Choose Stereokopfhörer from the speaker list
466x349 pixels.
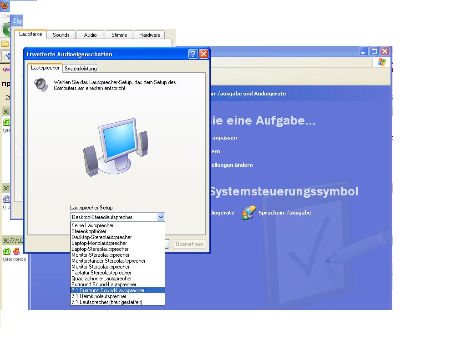tap(117, 231)
